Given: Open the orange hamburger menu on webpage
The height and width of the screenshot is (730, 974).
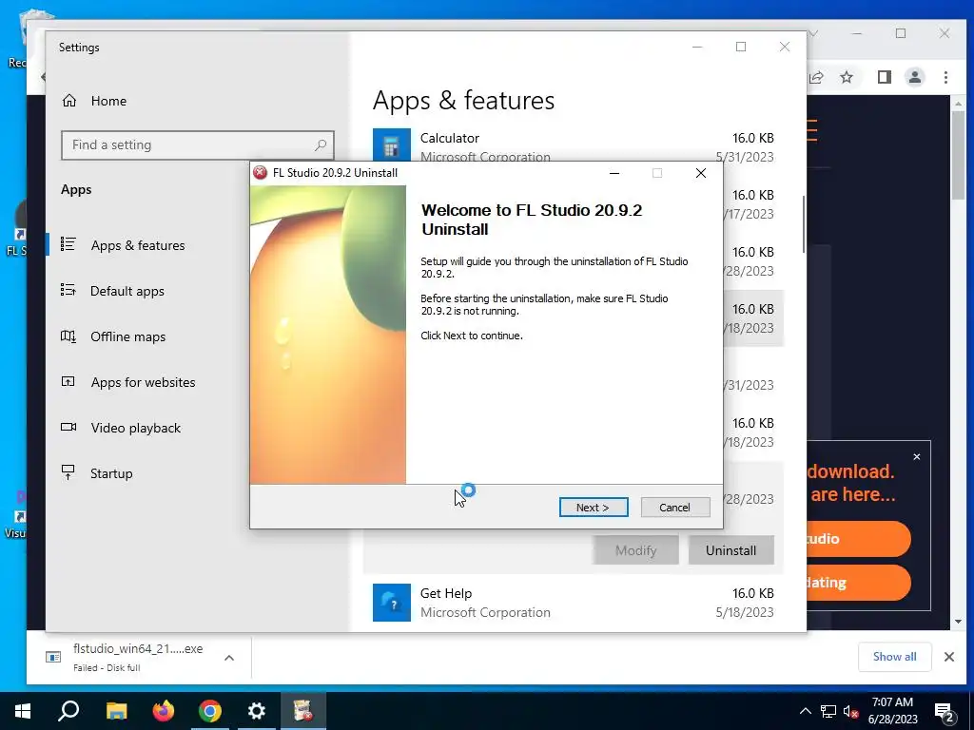Looking at the screenshot, I should [812, 130].
